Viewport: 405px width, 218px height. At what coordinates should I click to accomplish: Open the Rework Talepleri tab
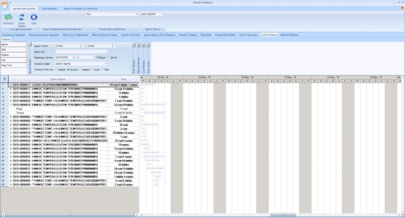pos(188,35)
